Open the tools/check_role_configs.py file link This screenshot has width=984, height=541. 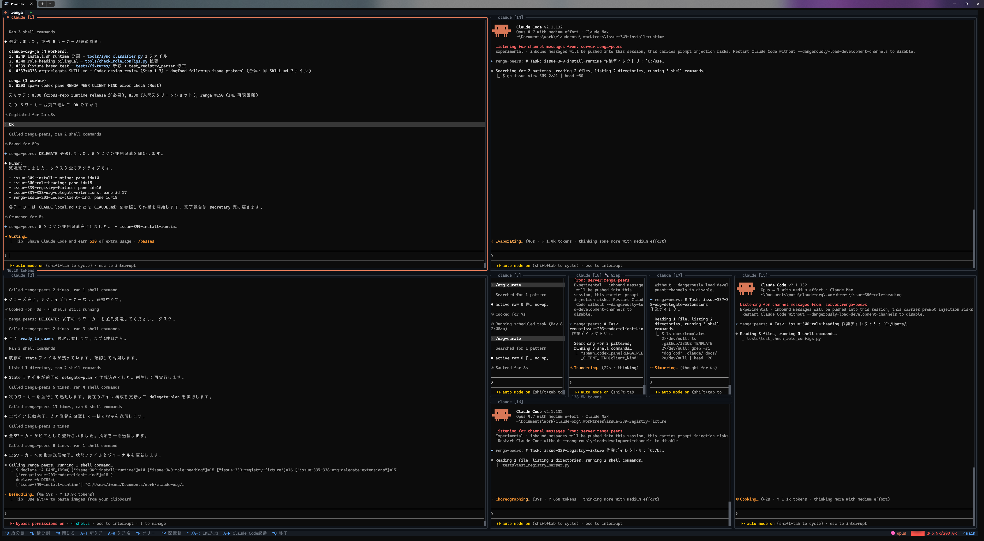coord(116,61)
